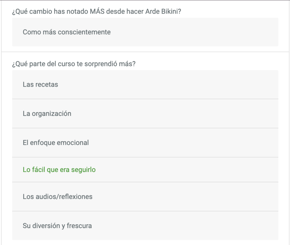The width and height of the screenshot is (290, 245).
Task: Select the "Las recetas" answer option
Action: point(145,84)
